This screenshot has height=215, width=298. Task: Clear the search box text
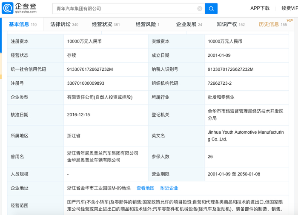coord(200,9)
